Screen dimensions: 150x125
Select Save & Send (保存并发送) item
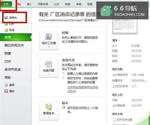13,70
